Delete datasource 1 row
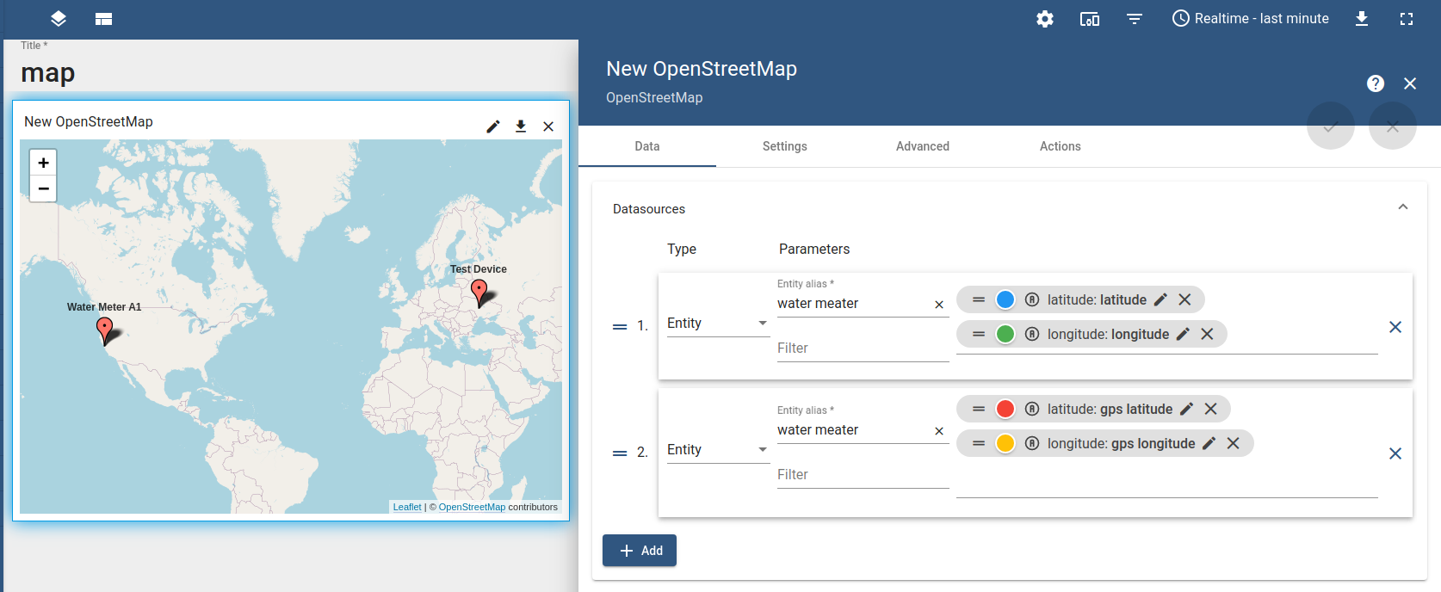The width and height of the screenshot is (1441, 592). pos(1395,327)
